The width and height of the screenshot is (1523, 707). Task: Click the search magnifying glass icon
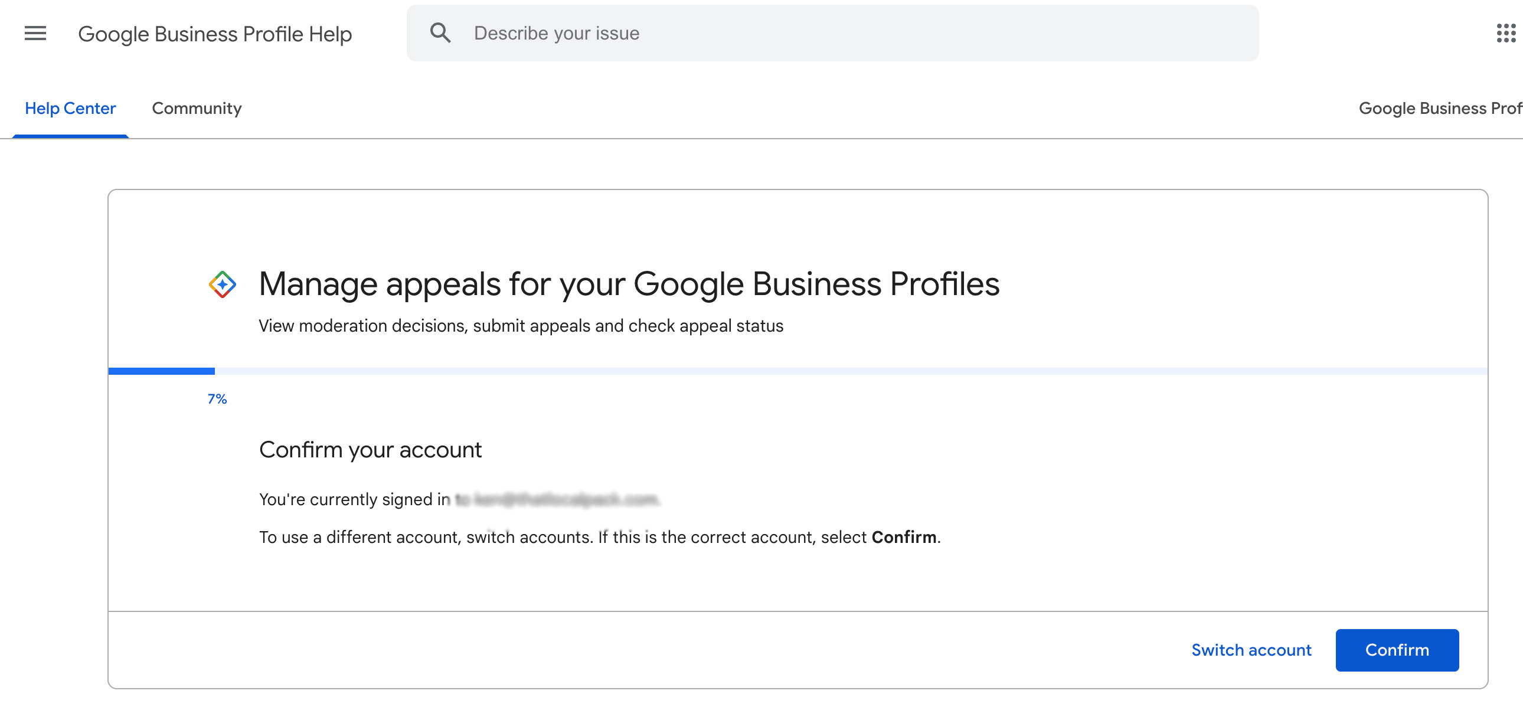tap(440, 33)
